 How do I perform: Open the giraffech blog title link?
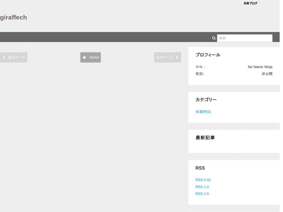[x=14, y=17]
